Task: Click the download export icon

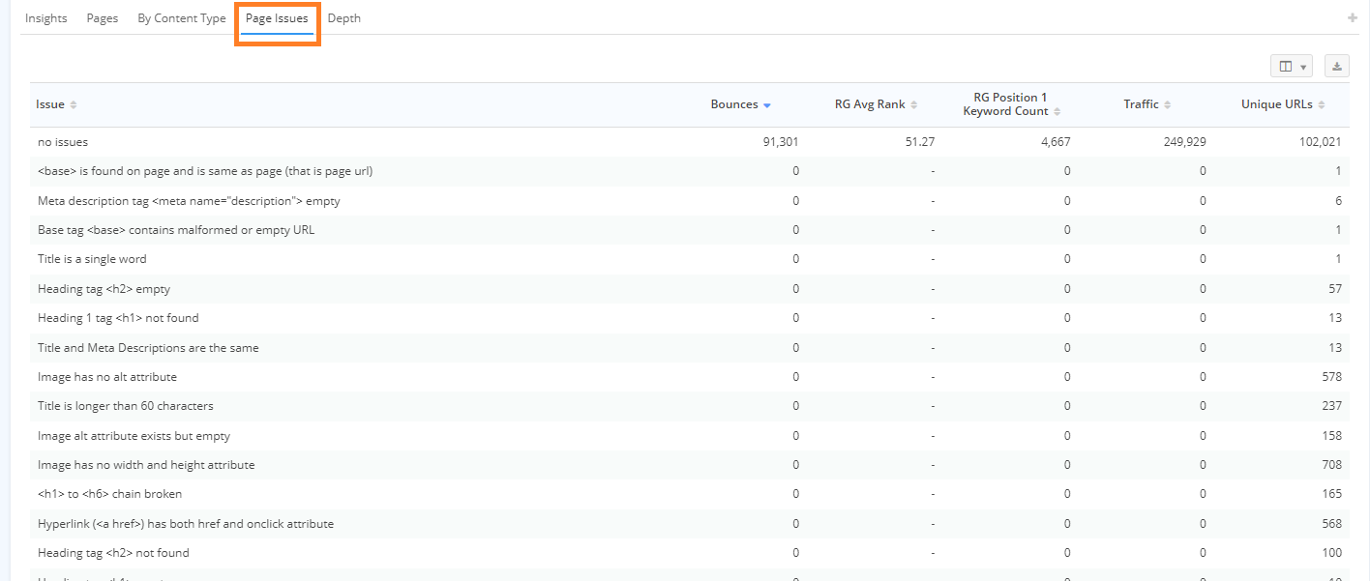Action: tap(1336, 67)
